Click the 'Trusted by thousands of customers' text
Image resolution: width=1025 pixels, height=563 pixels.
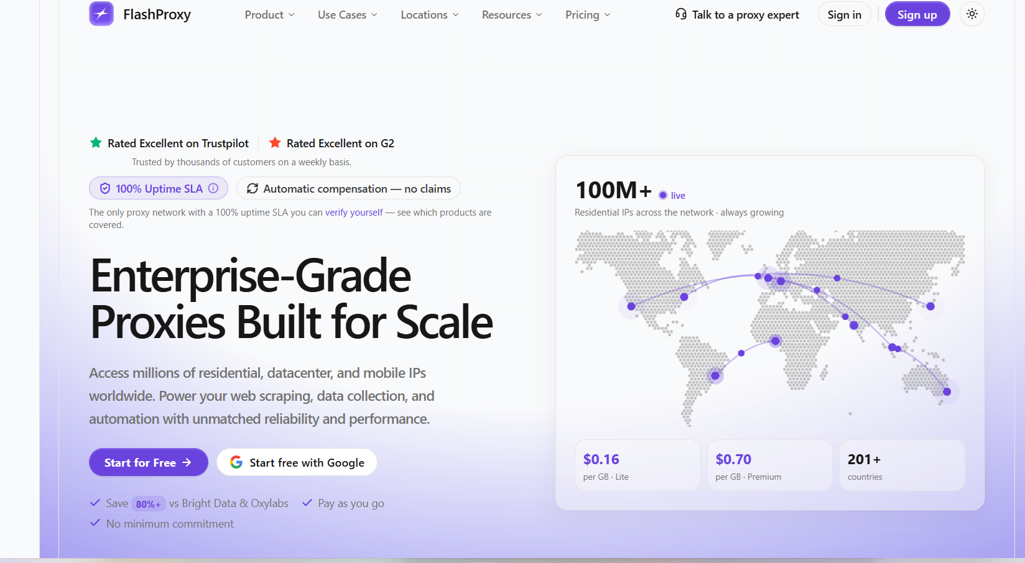(241, 162)
